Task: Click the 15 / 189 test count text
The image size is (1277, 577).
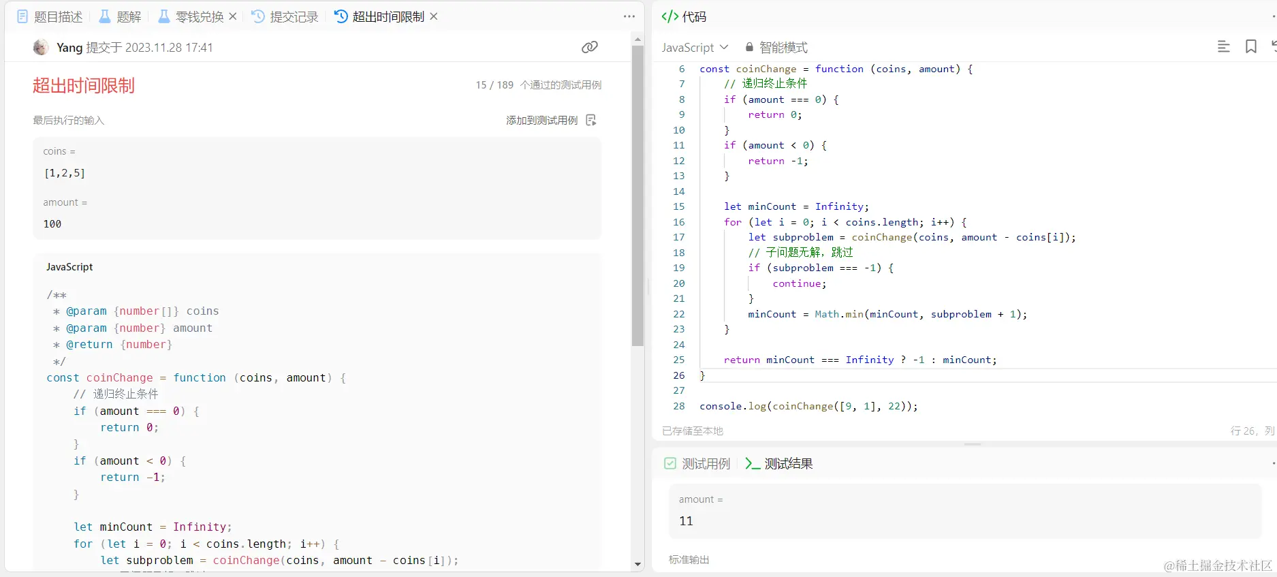Action: click(x=494, y=85)
